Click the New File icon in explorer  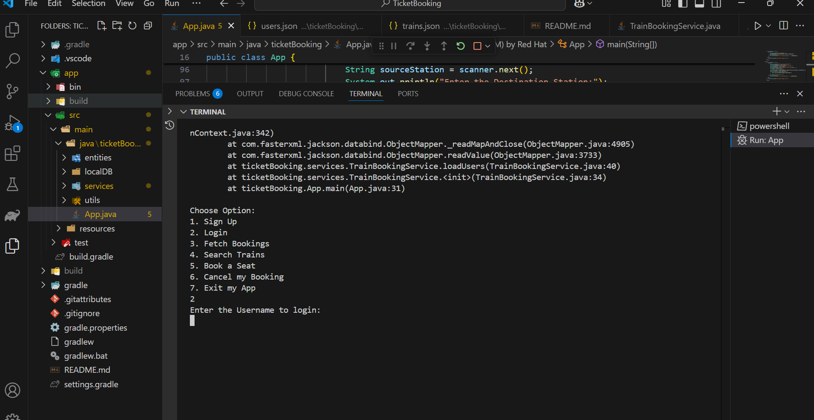[101, 26]
